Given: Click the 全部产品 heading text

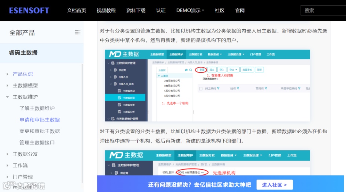Looking at the screenshot, I should coord(22,33).
